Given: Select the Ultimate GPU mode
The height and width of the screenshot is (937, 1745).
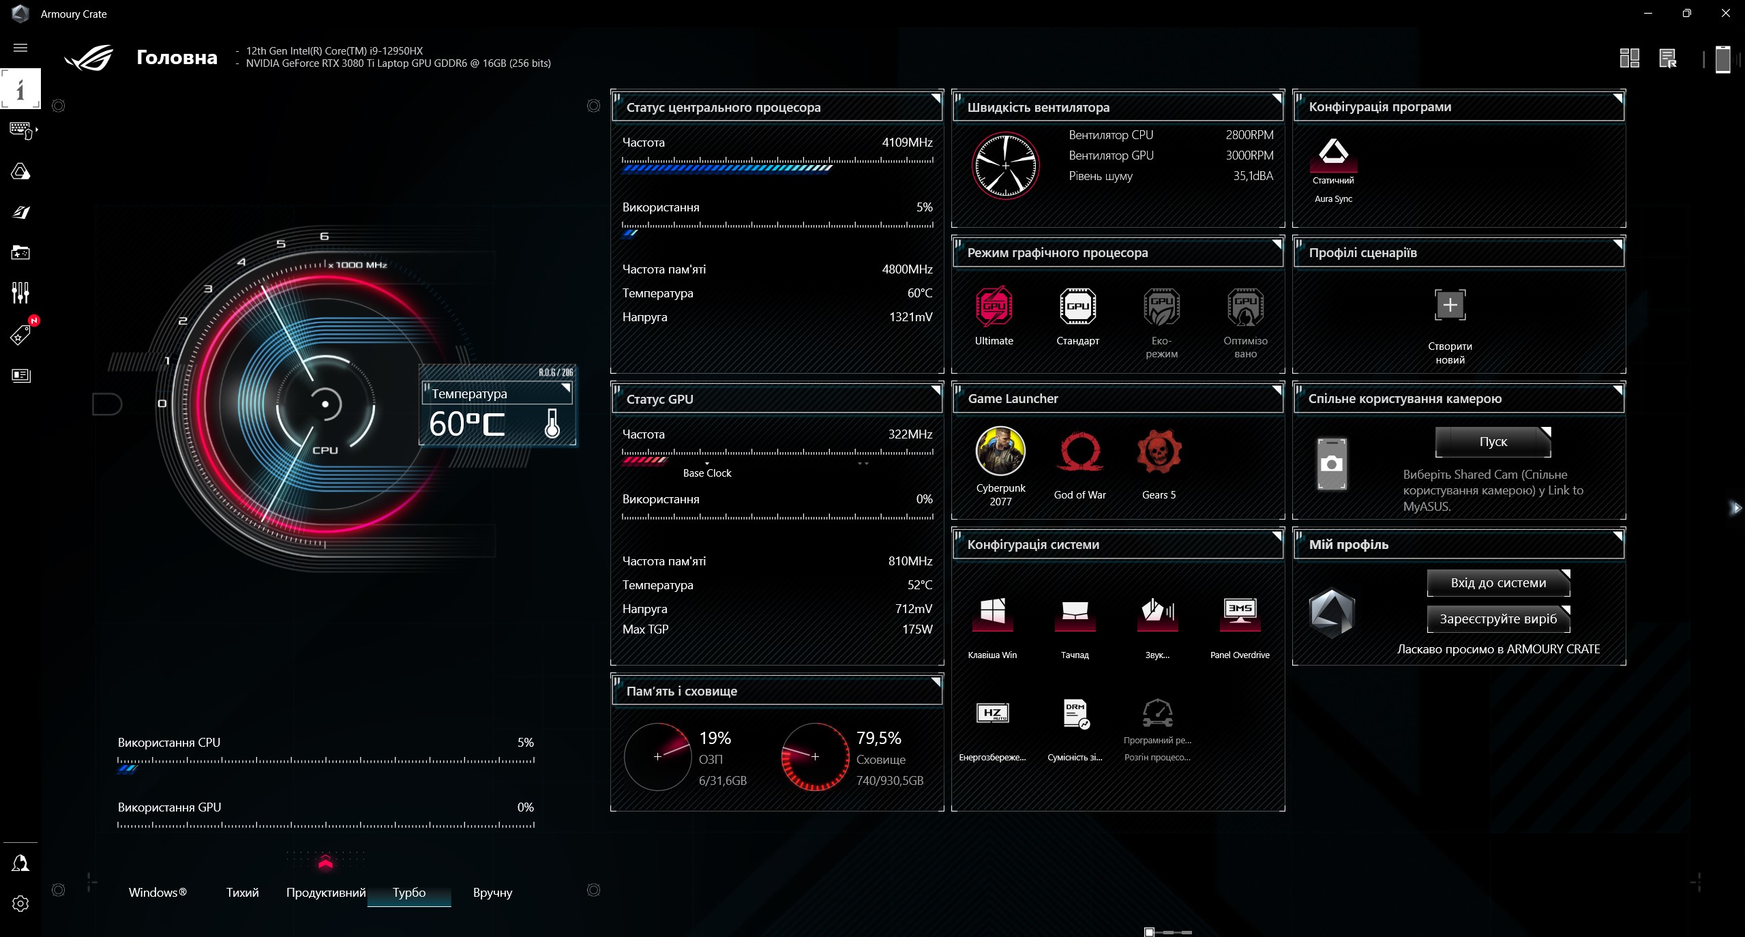Looking at the screenshot, I should pos(994,308).
